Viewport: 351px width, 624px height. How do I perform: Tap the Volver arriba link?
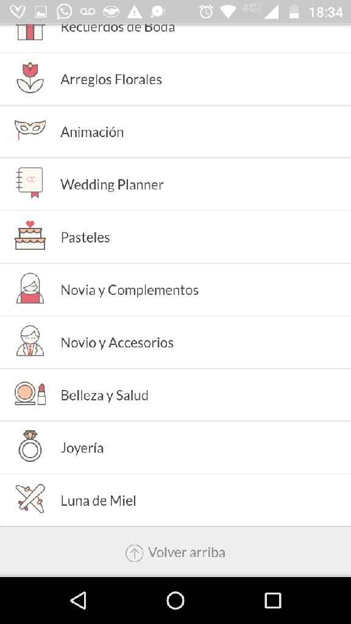click(175, 552)
